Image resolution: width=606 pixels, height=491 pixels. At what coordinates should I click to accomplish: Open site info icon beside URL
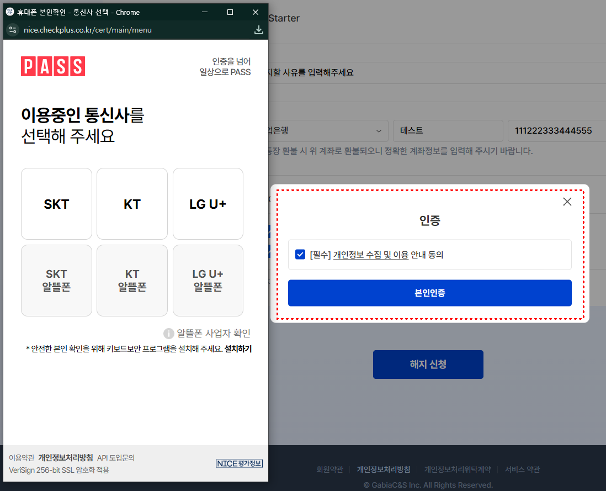click(13, 30)
